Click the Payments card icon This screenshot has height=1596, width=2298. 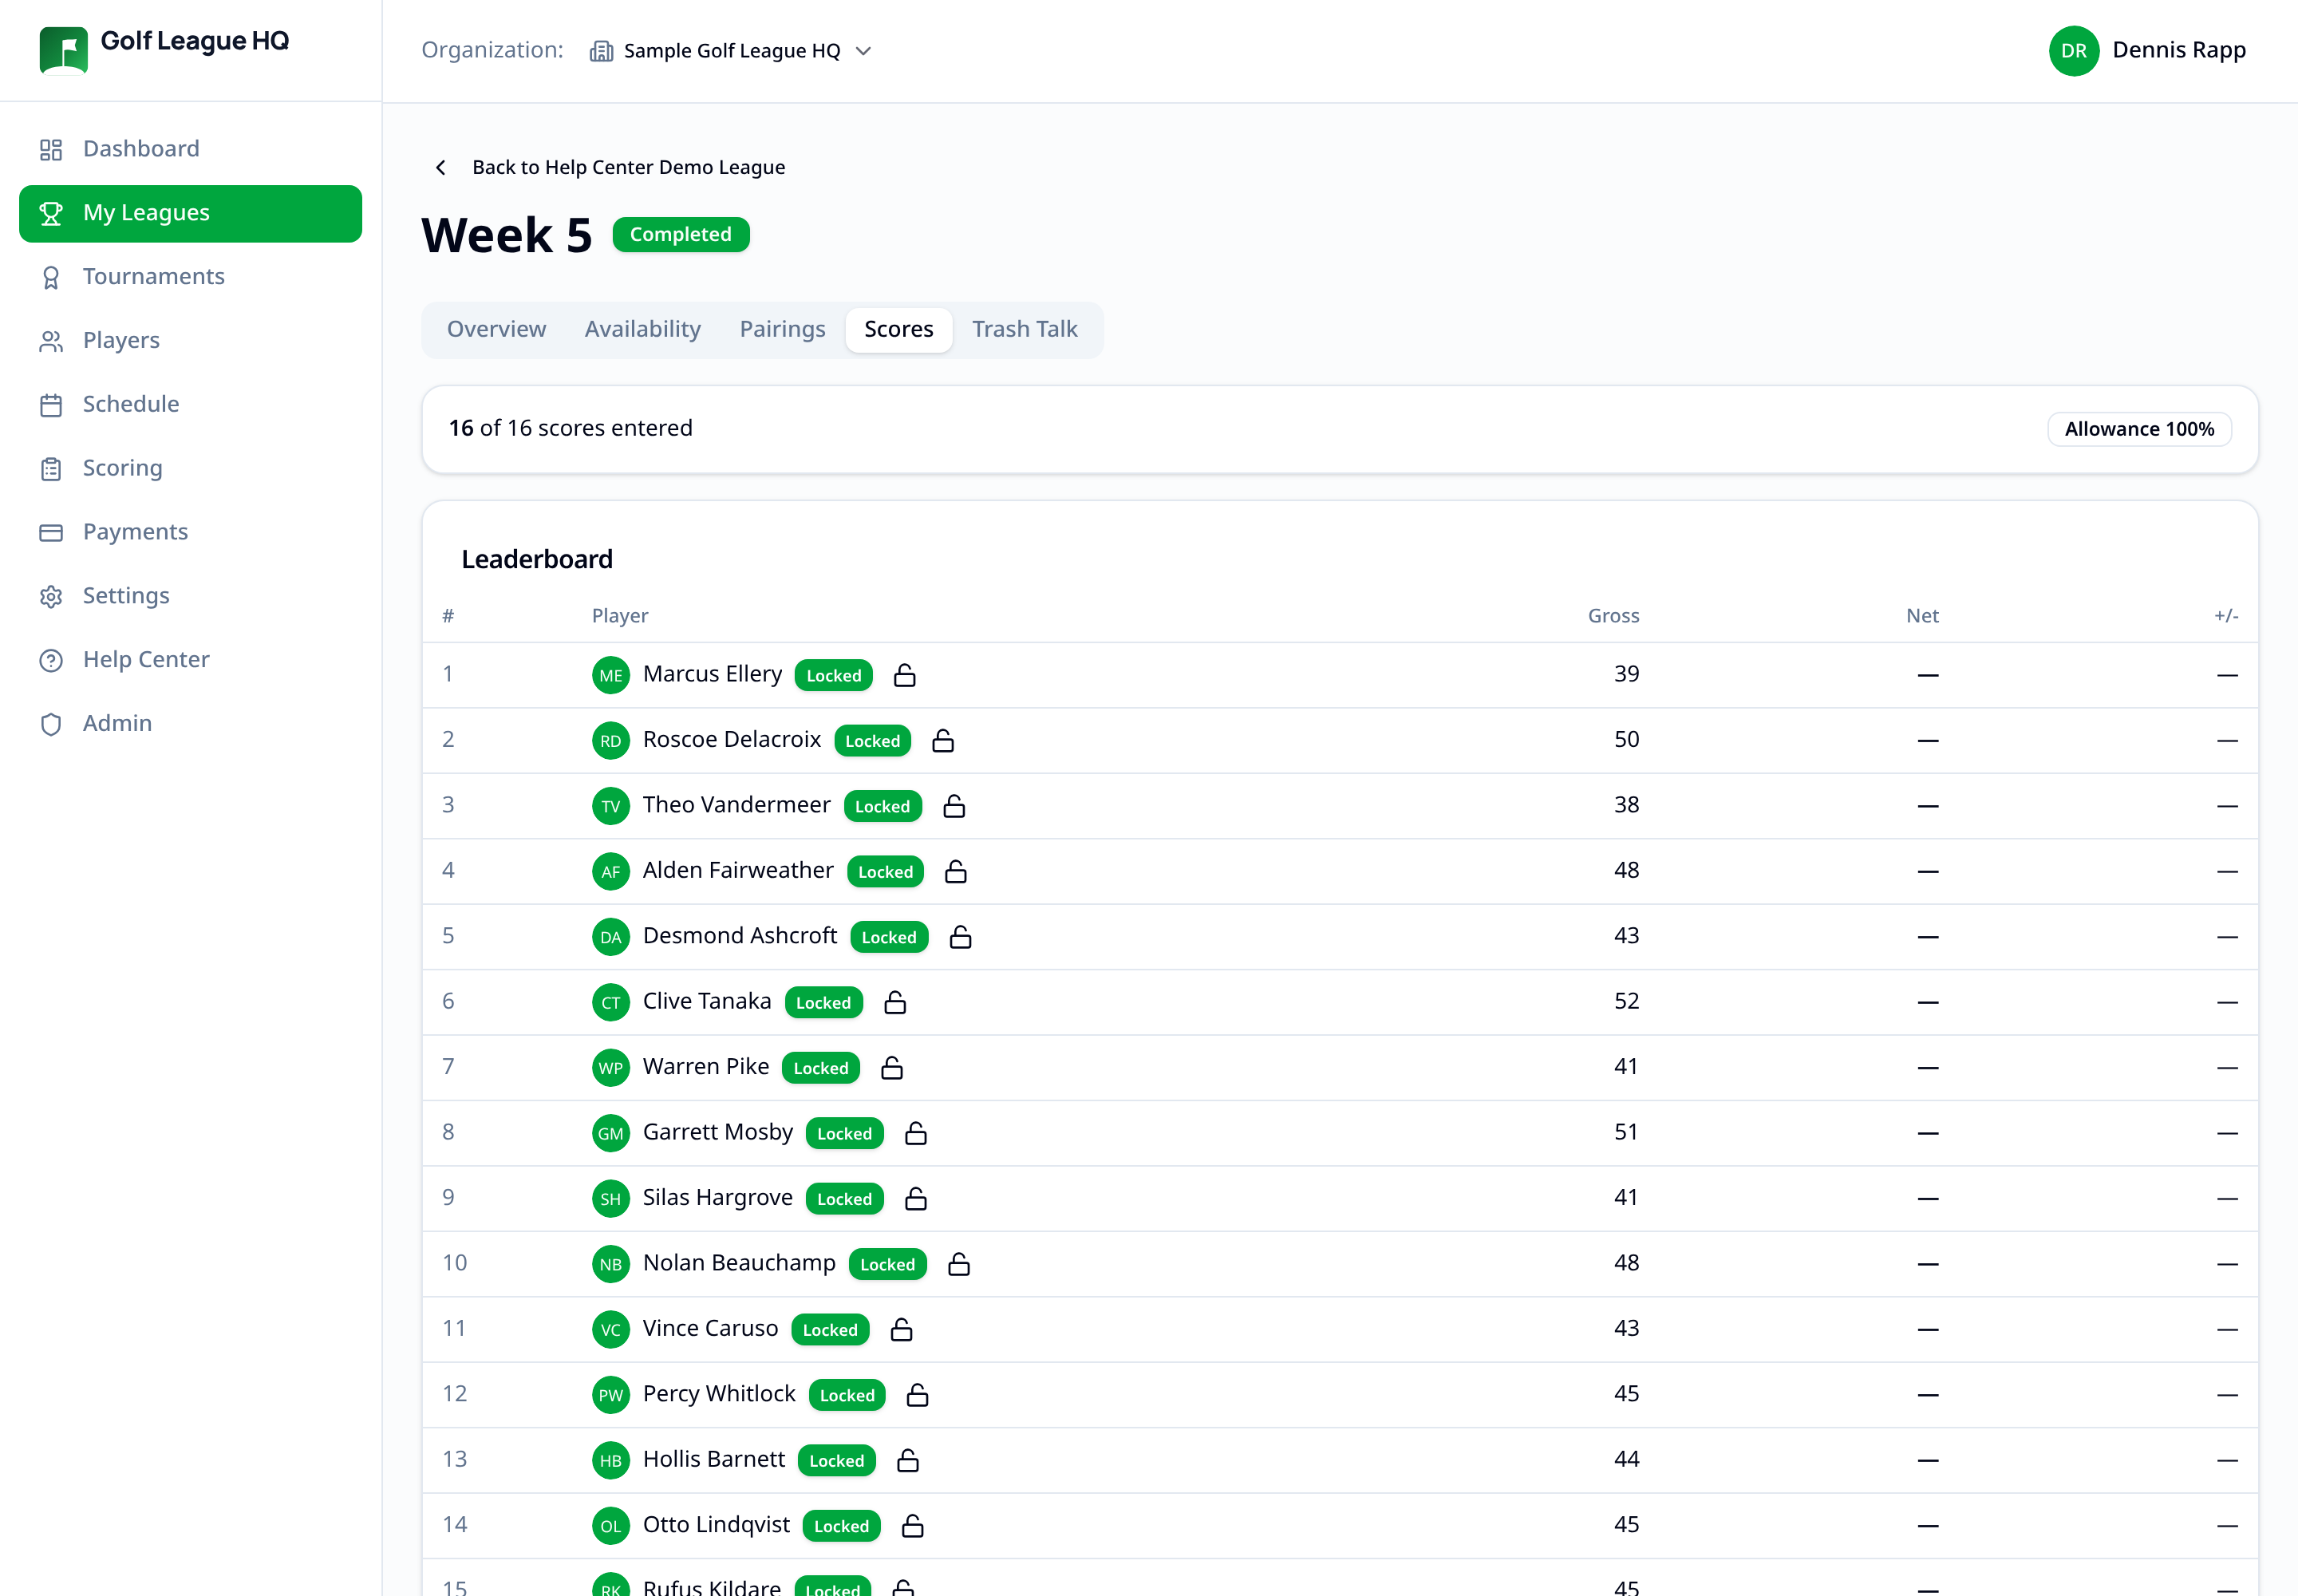pos(51,533)
